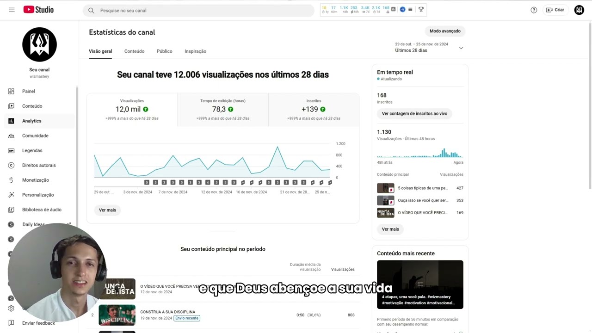Viewport: 592px width, 333px height.
Task: Open the date range dropdown arrow
Action: point(461,48)
